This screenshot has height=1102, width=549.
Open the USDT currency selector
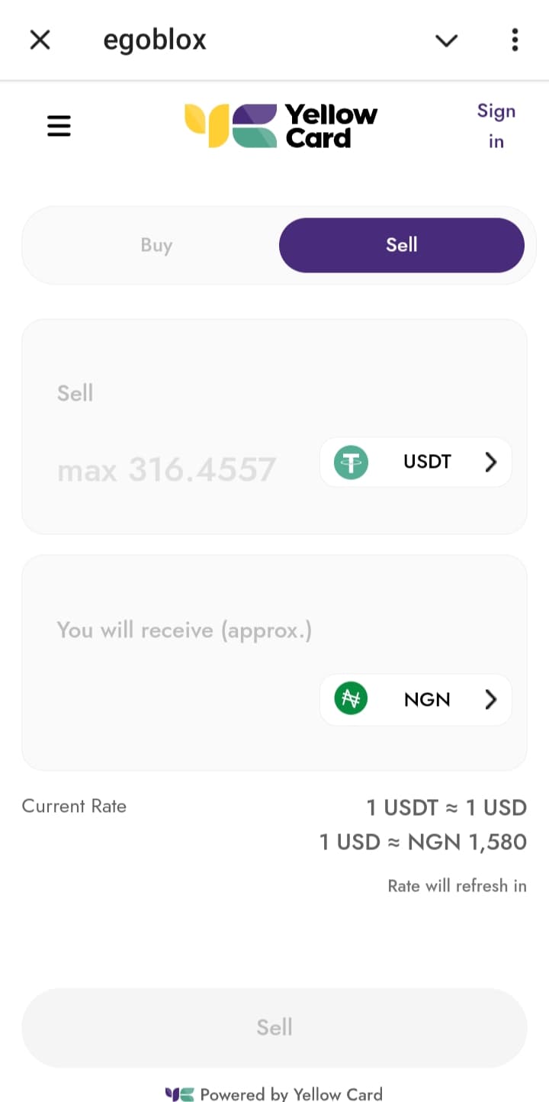tap(416, 462)
